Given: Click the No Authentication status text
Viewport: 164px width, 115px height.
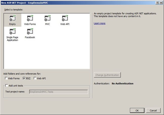Looking at the screenshot, I should point(122,83).
